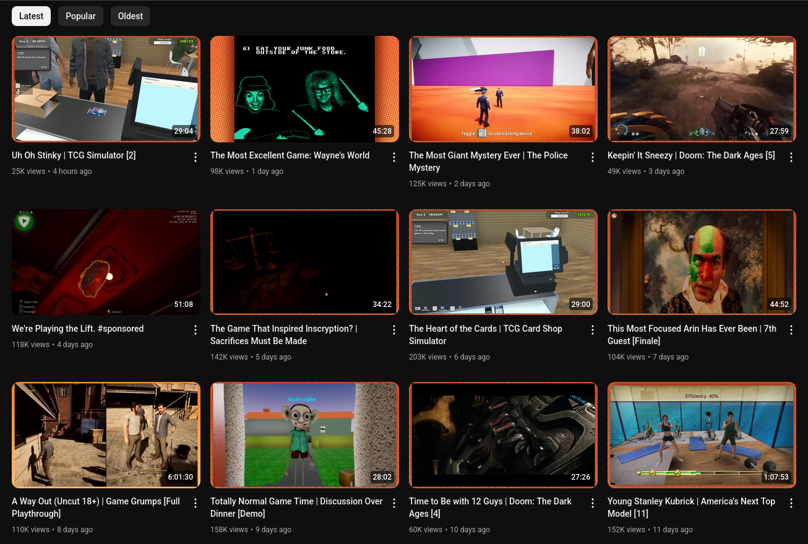This screenshot has width=808, height=544.
Task: Open options menu for Wayne's World video
Action: [394, 157]
